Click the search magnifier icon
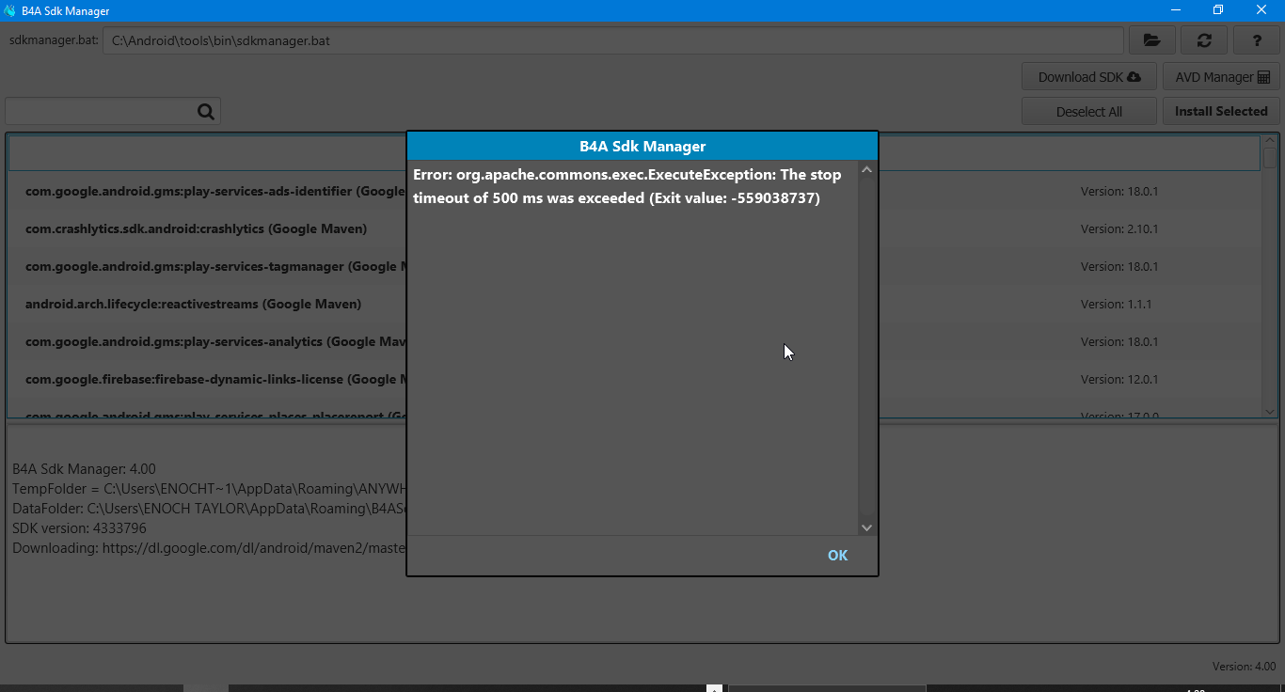1285x692 pixels. [206, 111]
